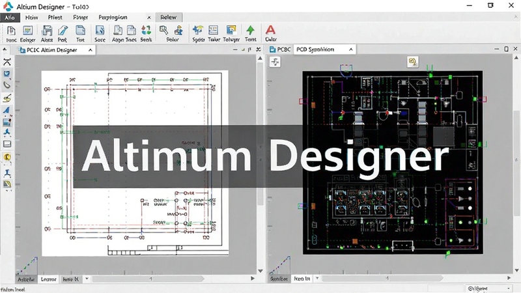This screenshot has height=293, width=521.
Task: Open the dropdown arrow after PCB pane bottom tabs
Action: coord(317,279)
